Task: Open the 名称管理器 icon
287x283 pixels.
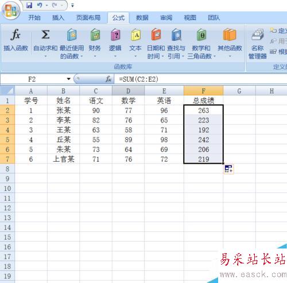Action: [258, 35]
